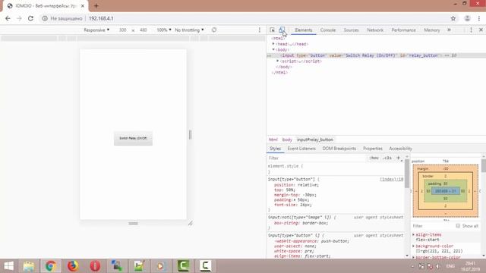Click the html breadcrumb
This screenshot has height=273, width=486.
[x=273, y=140]
